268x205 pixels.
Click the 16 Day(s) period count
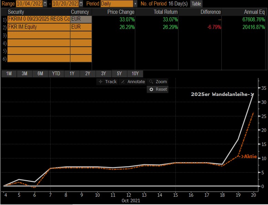point(178,3)
